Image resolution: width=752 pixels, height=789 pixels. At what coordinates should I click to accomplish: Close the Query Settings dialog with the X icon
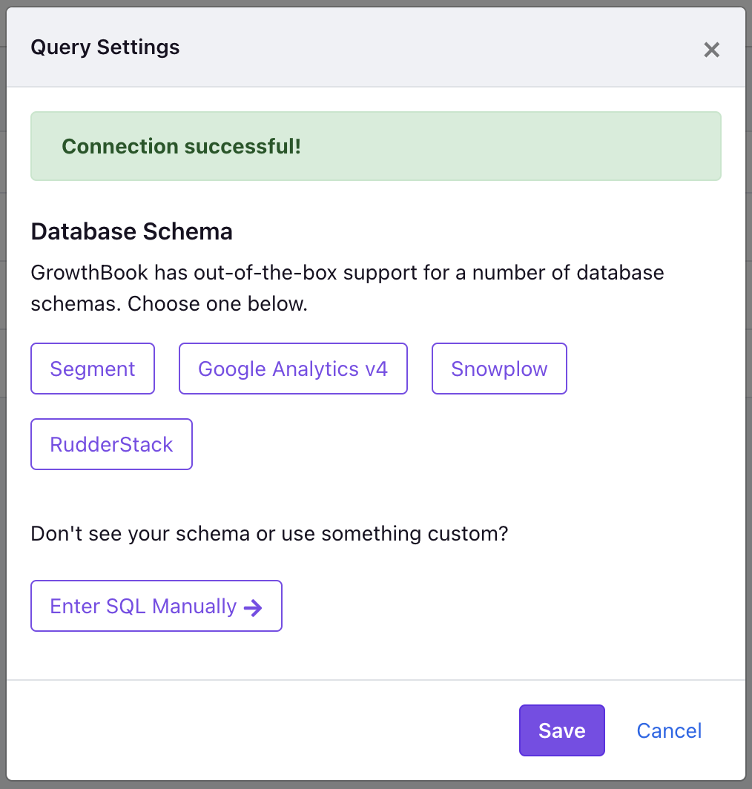point(711,49)
